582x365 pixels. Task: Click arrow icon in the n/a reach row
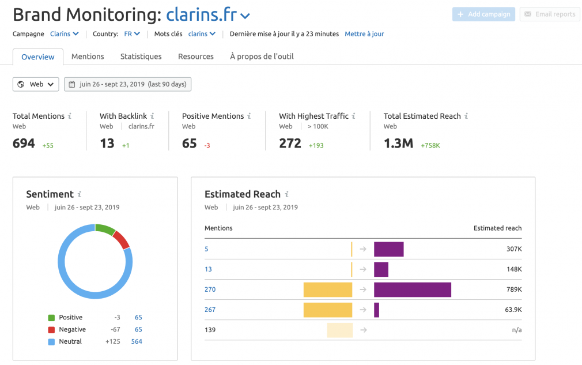pos(363,330)
